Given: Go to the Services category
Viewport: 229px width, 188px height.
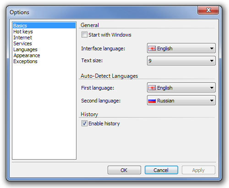Looking at the screenshot, I should pyautogui.click(x=22, y=43).
